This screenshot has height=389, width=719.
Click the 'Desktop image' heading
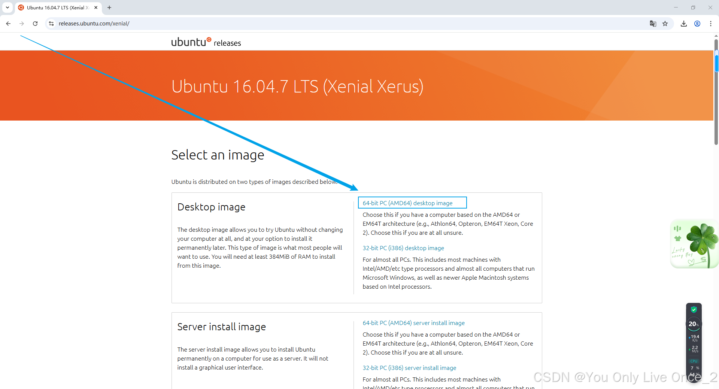click(x=211, y=207)
